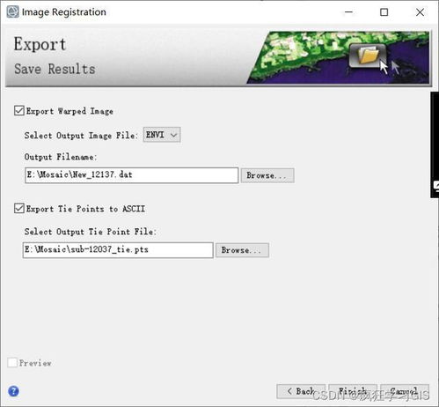The width and height of the screenshot is (439, 407).
Task: Maximize the Image Registration window
Action: pyautogui.click(x=384, y=12)
